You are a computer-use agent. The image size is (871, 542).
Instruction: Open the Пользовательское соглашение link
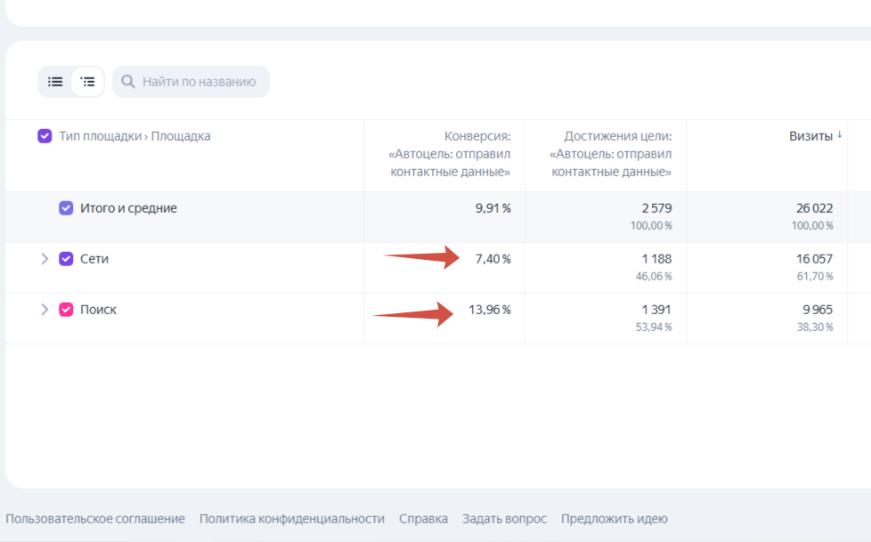point(95,519)
